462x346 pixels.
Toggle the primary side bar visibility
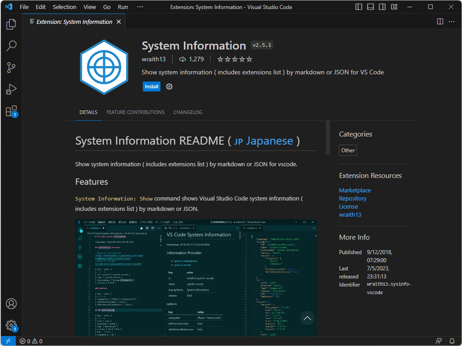pyautogui.click(x=358, y=7)
